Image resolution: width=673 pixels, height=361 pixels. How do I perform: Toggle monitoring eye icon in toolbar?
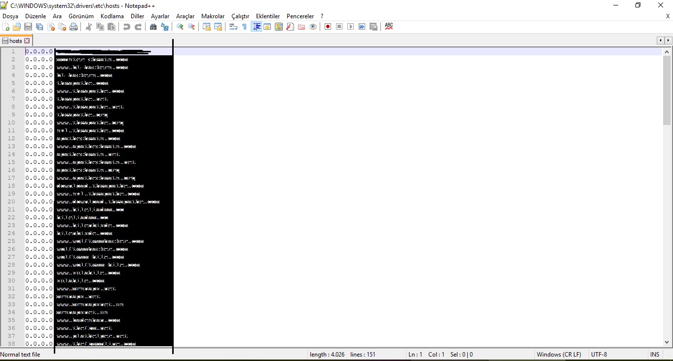click(313, 27)
